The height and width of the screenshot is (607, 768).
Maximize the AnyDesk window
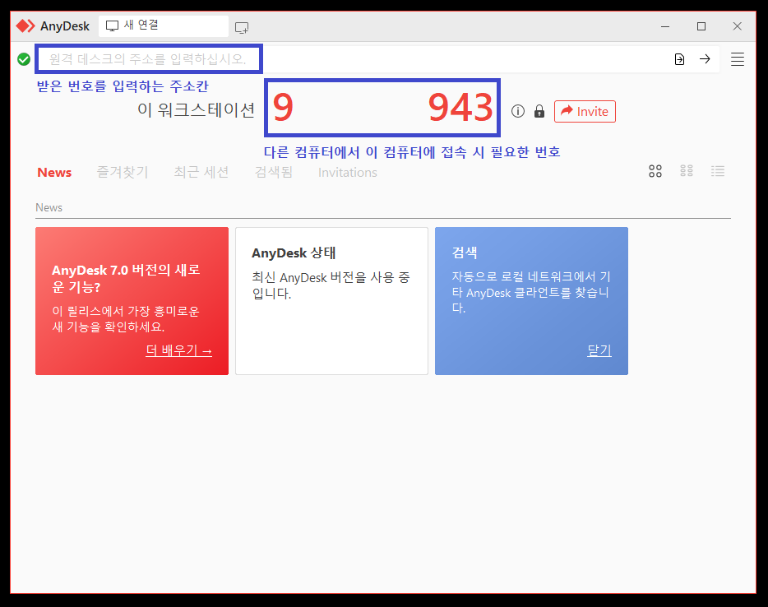point(701,26)
